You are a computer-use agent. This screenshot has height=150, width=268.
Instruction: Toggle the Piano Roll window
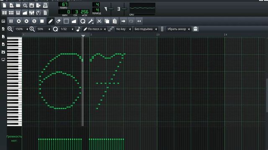pos(18,12)
